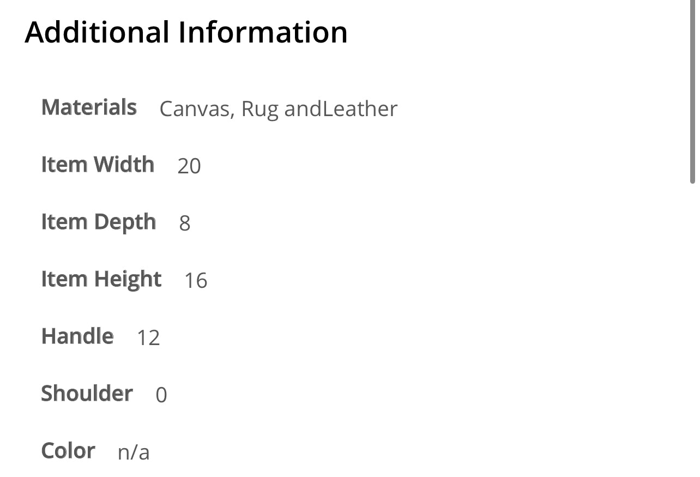Image resolution: width=700 pixels, height=477 pixels.
Task: Select the word Canvas in materials value
Action: click(194, 109)
